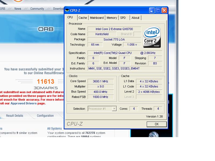Click the processor Name field QX6700

[x=114, y=29]
